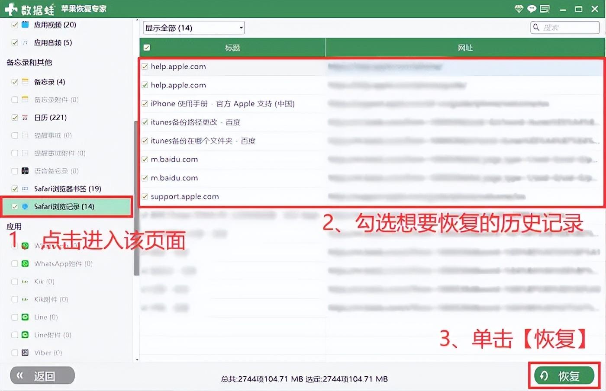Click the sidebar scrollbar down arrow
Image resolution: width=606 pixels, height=391 pixels.
pos(137,359)
